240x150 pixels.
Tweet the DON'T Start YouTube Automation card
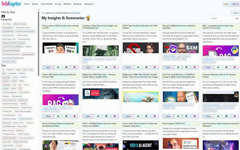[138, 67]
